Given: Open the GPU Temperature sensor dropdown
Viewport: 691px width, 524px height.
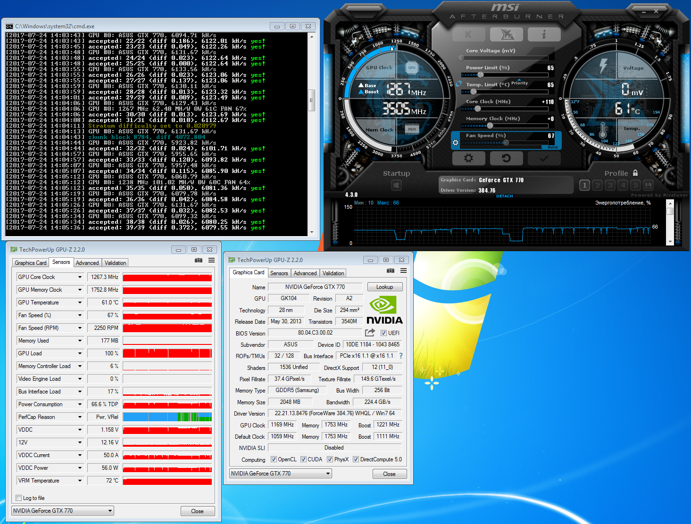Looking at the screenshot, I should click(80, 303).
